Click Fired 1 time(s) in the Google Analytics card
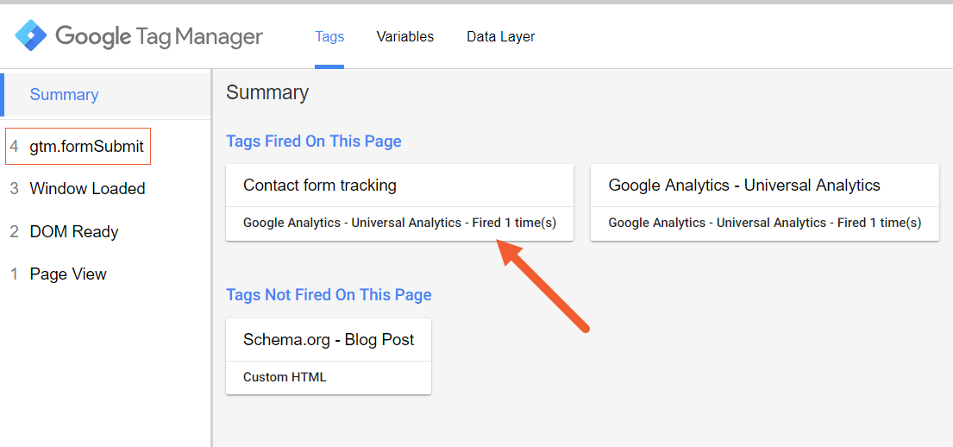This screenshot has width=953, height=447. click(x=880, y=223)
